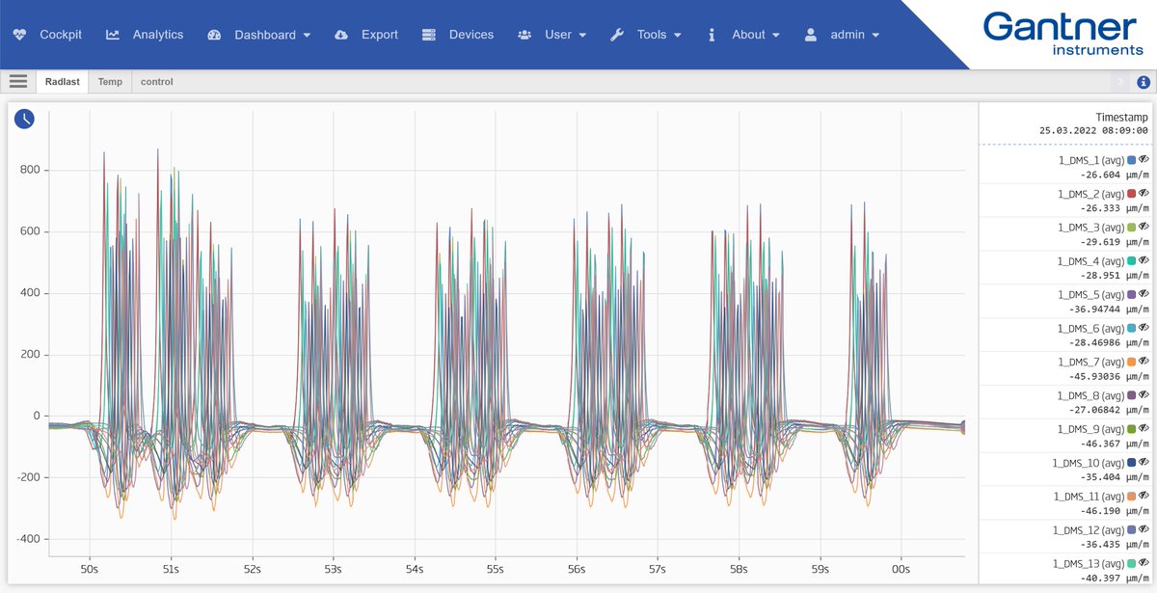1157x593 pixels.
Task: Click the blue color swatch of 1_DMS_1
Action: point(1132,160)
